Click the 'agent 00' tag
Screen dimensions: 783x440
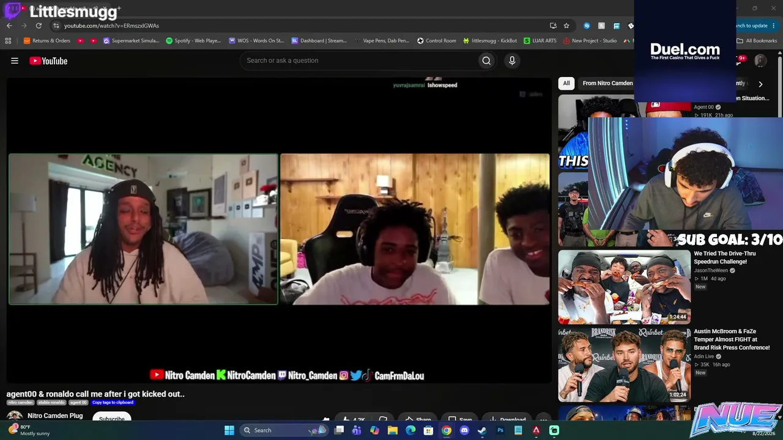(78, 403)
